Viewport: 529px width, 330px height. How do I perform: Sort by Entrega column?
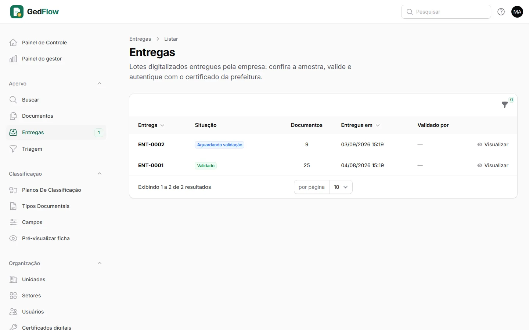coord(151,125)
